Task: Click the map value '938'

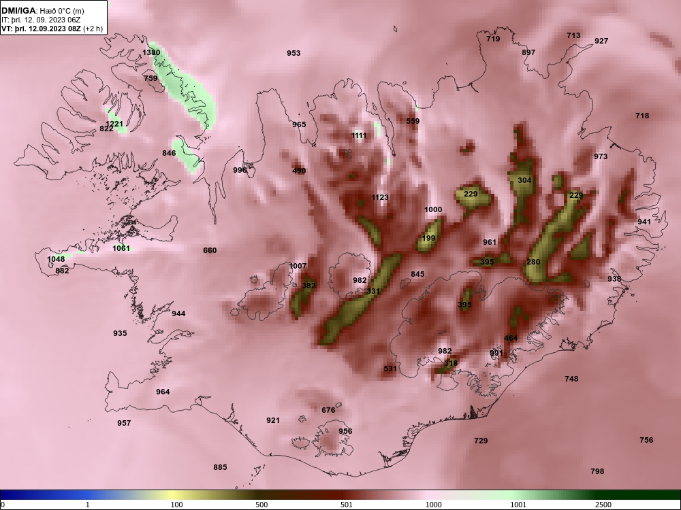Action: click(614, 278)
